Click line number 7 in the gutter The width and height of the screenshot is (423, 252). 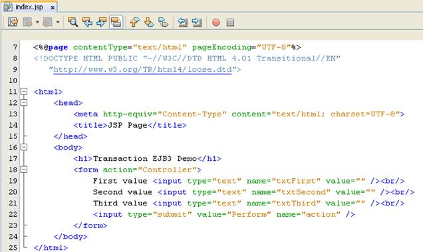point(15,47)
